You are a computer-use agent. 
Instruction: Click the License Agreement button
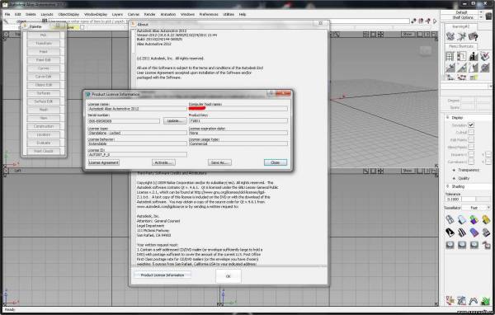coord(104,162)
